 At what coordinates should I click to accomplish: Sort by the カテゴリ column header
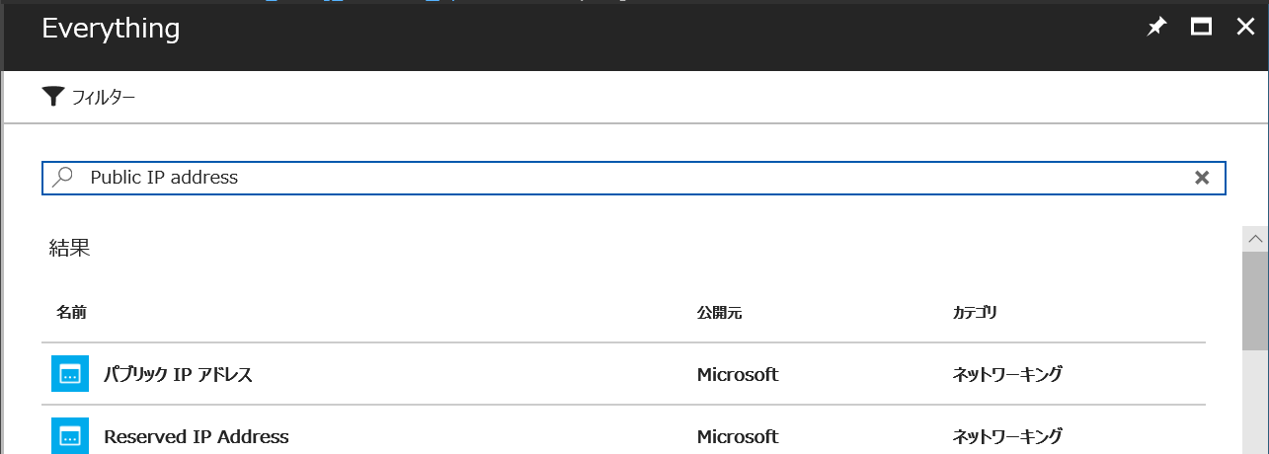[x=975, y=313]
